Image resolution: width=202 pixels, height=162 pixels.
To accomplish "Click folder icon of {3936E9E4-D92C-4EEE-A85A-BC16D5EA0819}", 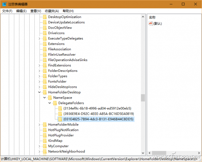I will coord(60,114).
